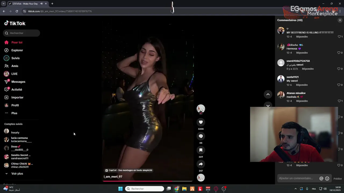Open the i_am_meri_97 username link
The height and width of the screenshot is (193, 344).
(x=113, y=177)
